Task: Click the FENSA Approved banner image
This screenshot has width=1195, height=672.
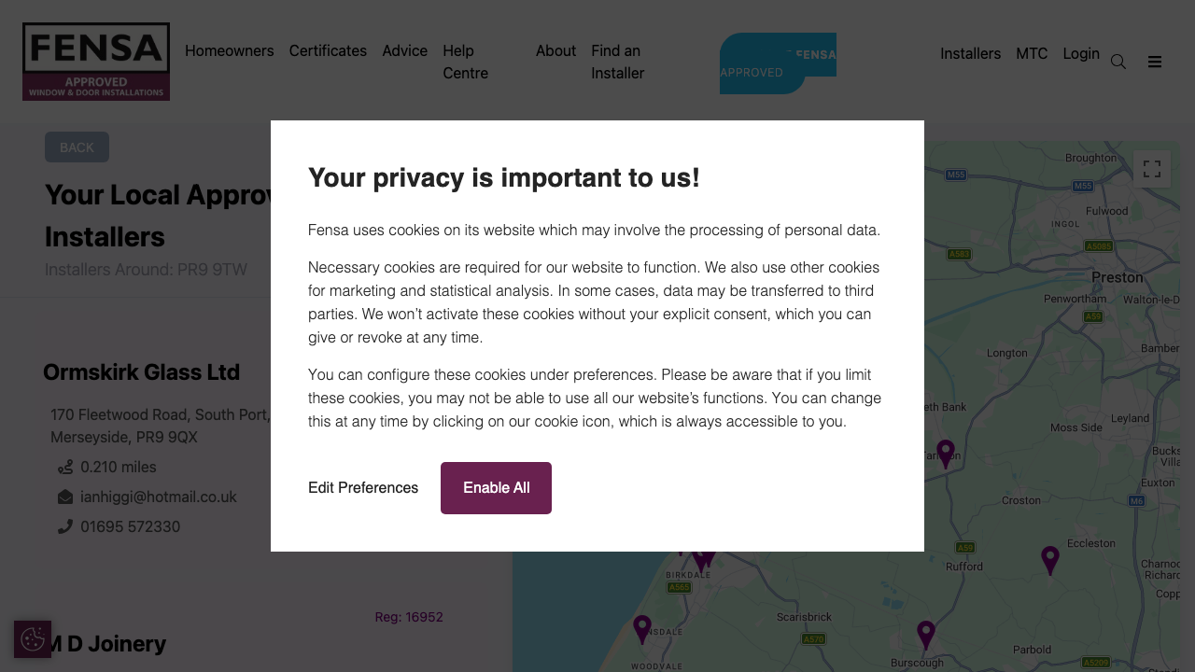Action: (778, 63)
